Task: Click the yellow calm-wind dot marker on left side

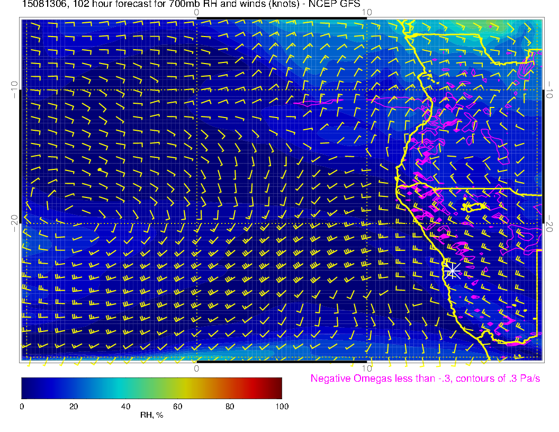Action: 100,169
